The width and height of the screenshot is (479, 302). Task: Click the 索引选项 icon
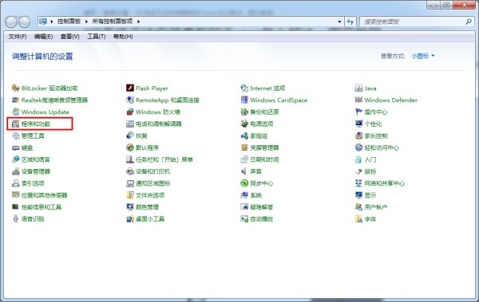point(16,183)
